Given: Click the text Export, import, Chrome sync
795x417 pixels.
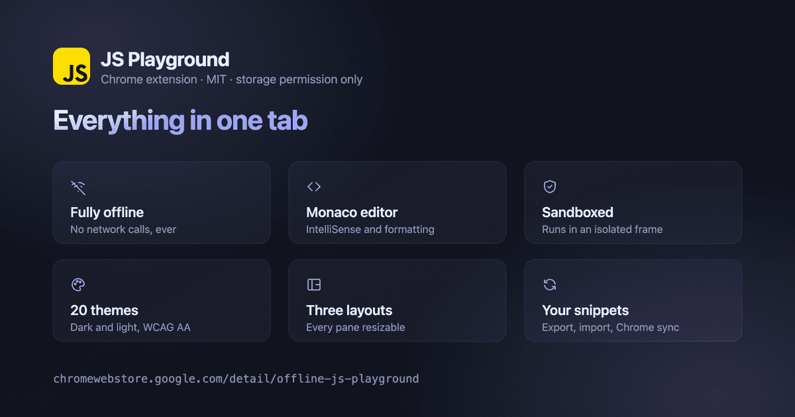Looking at the screenshot, I should point(611,328).
